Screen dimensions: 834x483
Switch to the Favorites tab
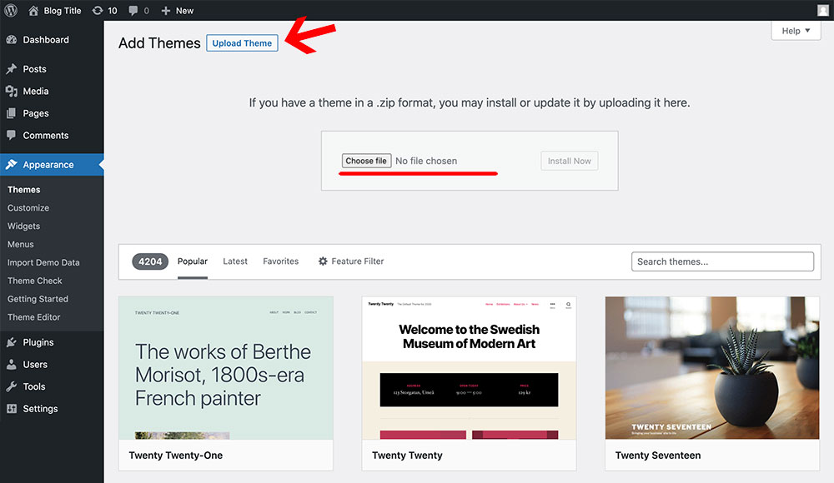[x=281, y=261]
